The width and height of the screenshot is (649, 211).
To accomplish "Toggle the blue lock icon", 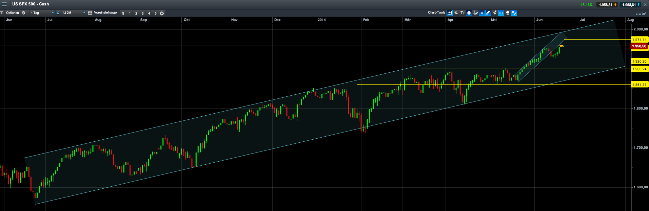I will (x=58, y=13).
